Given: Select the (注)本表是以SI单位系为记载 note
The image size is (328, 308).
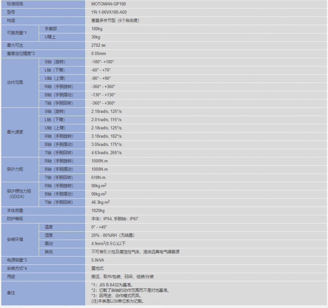Looking at the screenshot, I should point(117,301).
